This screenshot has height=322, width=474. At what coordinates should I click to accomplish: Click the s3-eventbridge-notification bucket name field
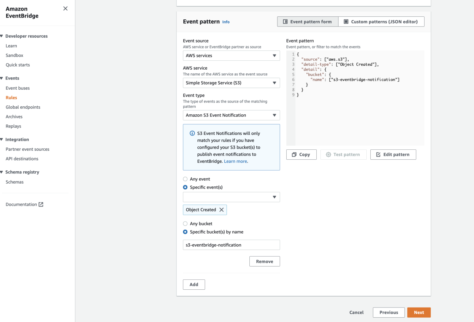pos(231,245)
